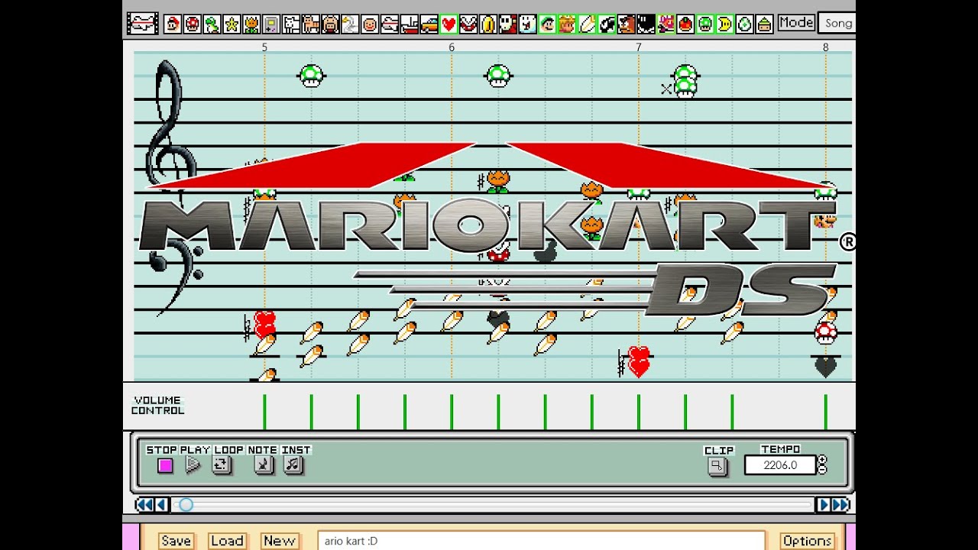Screen dimensions: 978x550
Task: Pick the Boat instrument icon
Action: pos(409,24)
